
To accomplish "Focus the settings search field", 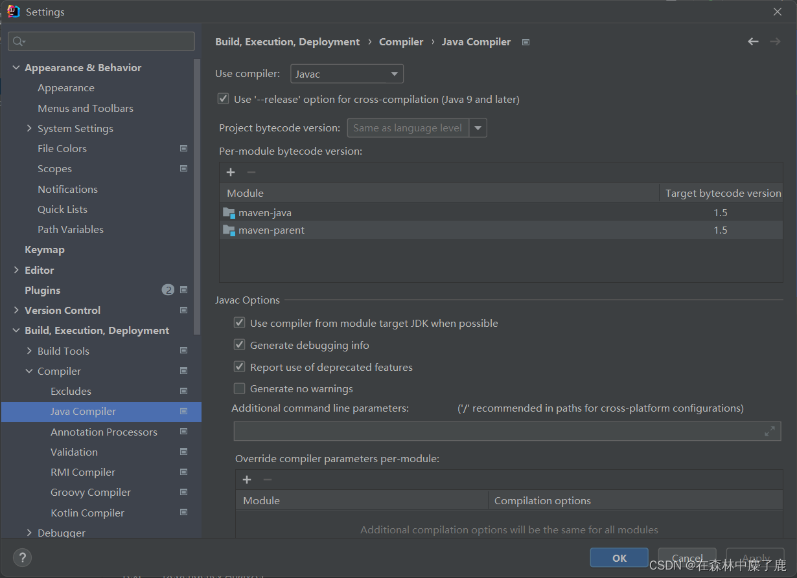I will click(x=101, y=41).
